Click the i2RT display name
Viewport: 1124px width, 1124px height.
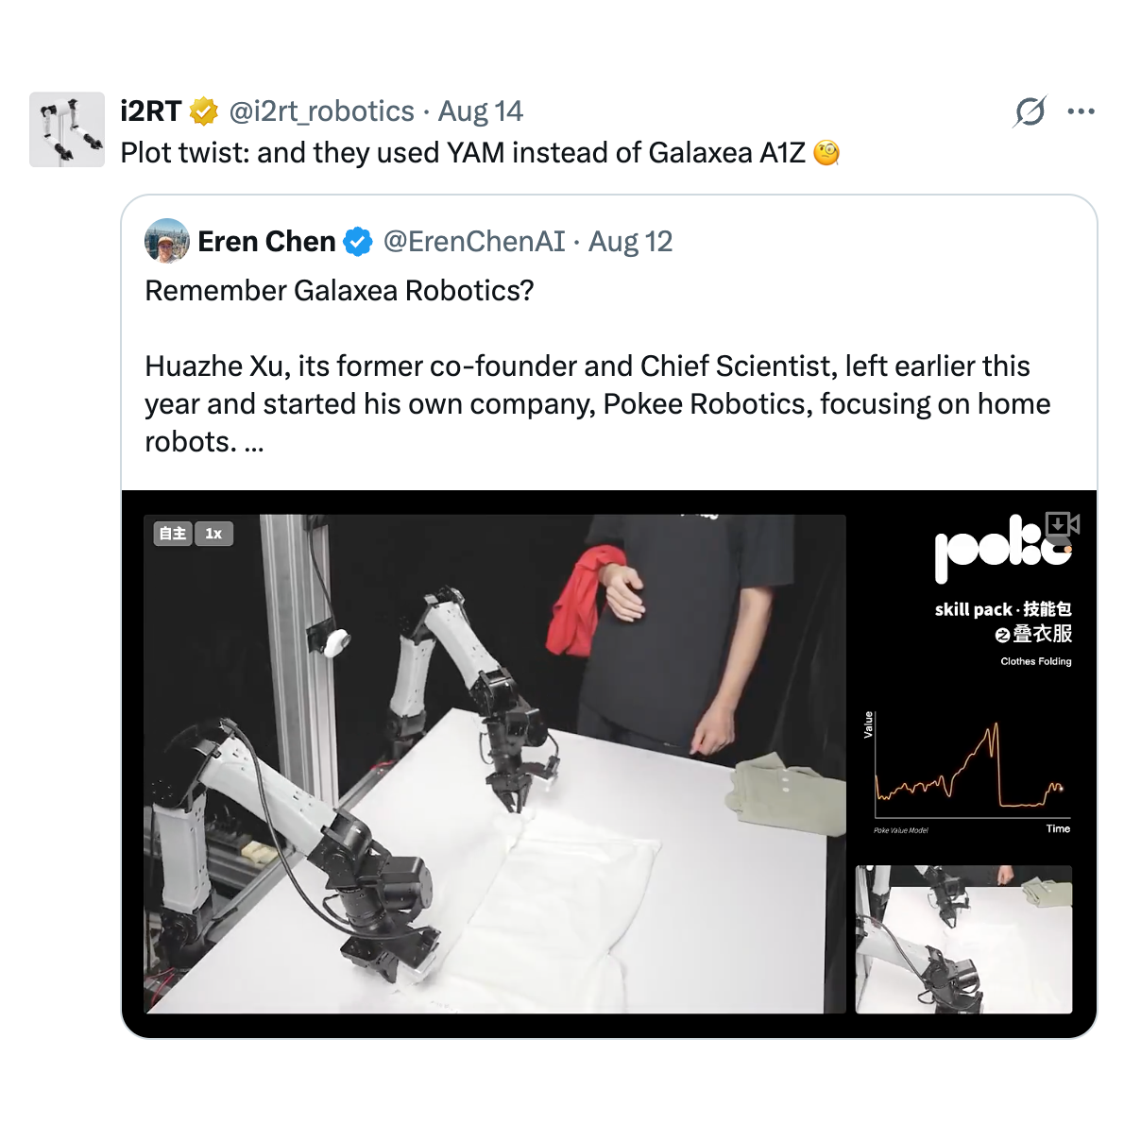pyautogui.click(x=150, y=111)
